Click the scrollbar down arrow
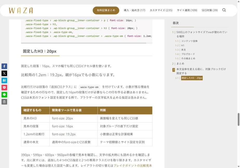Viewport: 240px width, 168px height. pyautogui.click(x=238, y=166)
